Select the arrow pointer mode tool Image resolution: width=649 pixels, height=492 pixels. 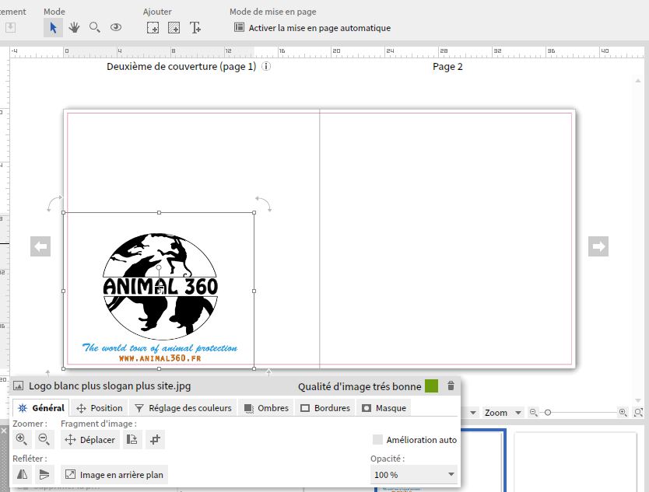point(53,28)
